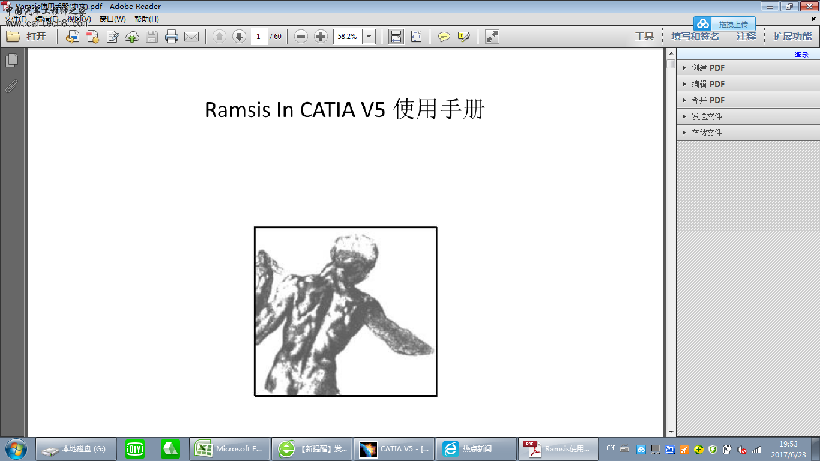The width and height of the screenshot is (820, 461).
Task: Click the page number input field
Action: [259, 37]
